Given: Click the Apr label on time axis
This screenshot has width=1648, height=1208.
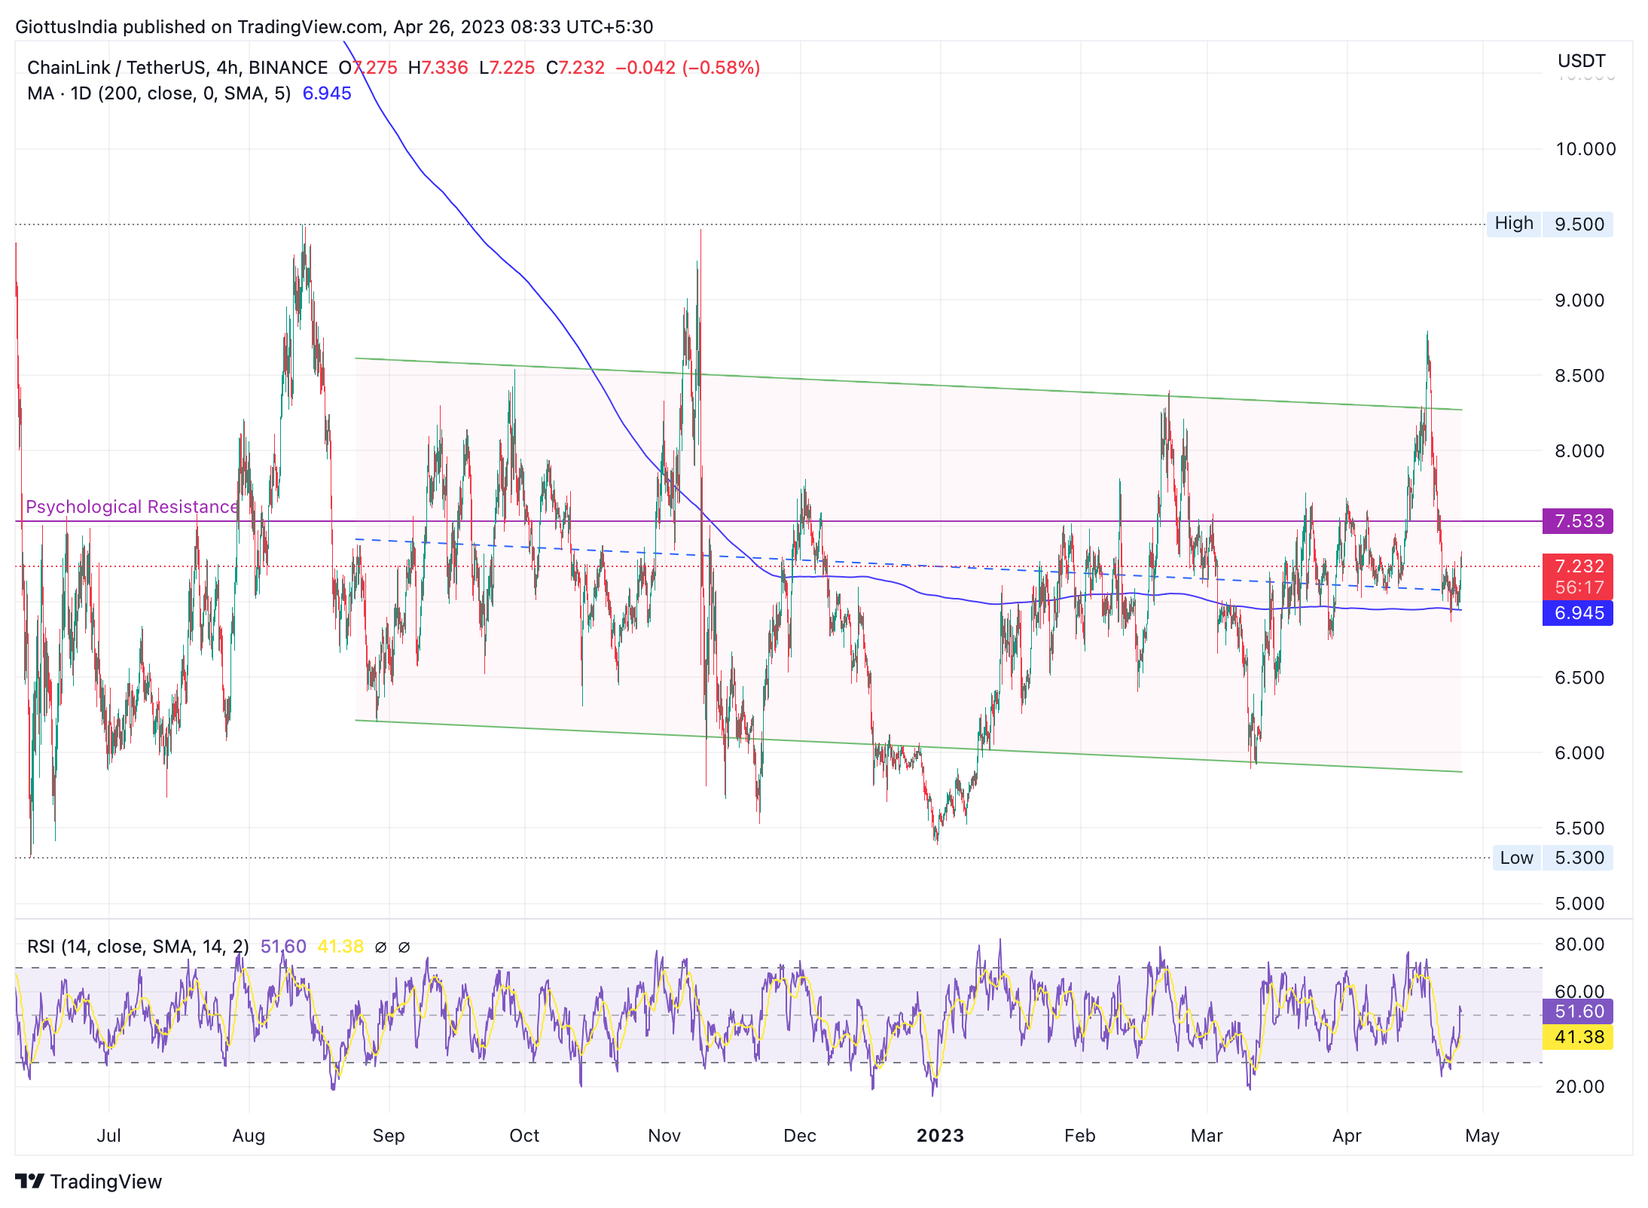Looking at the screenshot, I should click(1347, 1136).
